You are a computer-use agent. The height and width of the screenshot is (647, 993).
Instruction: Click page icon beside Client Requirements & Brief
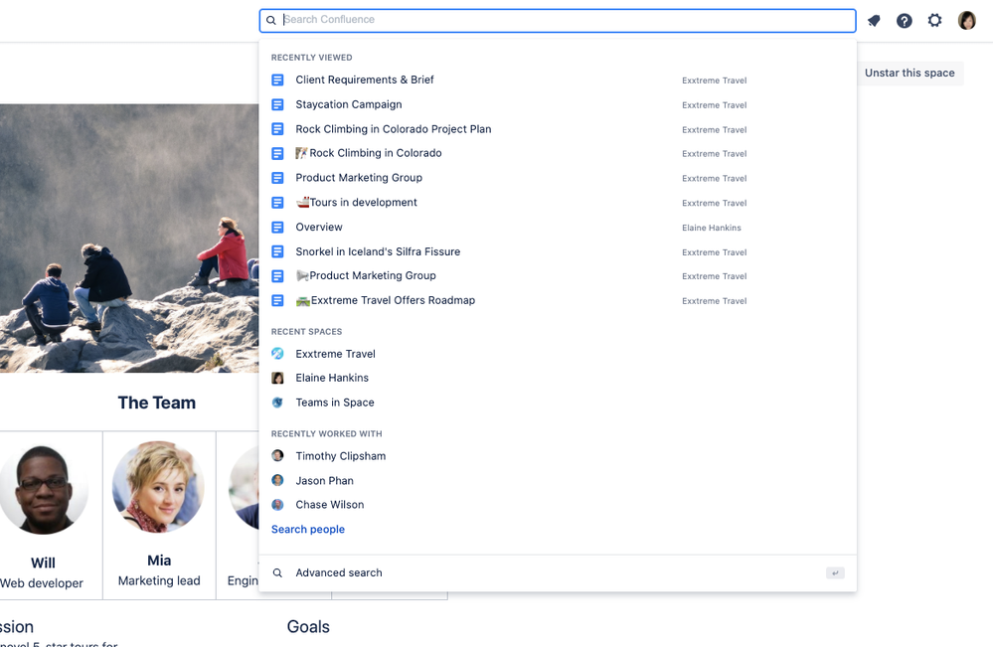[277, 80]
